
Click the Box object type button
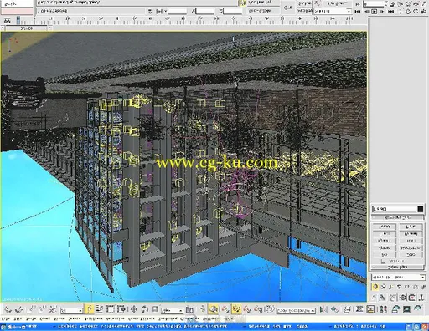pos(385,255)
